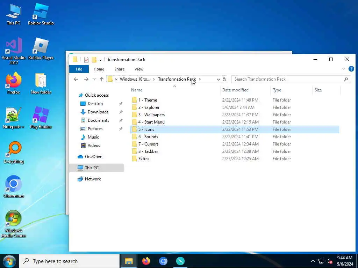Open Transformation Pack breadcrumb chevron

pyautogui.click(x=200, y=79)
